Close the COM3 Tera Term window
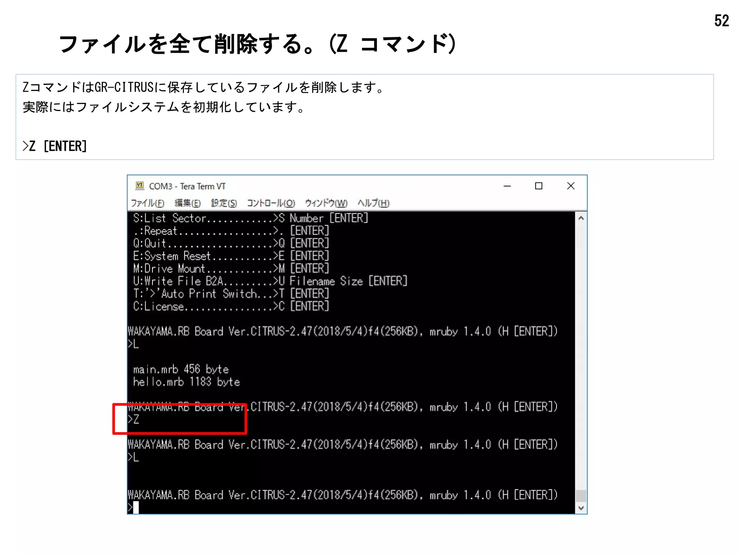740x555 pixels. click(571, 186)
